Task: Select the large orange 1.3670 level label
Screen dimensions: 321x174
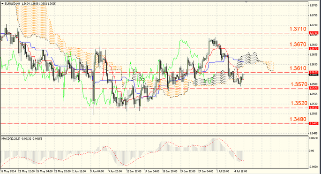Action: (298, 44)
